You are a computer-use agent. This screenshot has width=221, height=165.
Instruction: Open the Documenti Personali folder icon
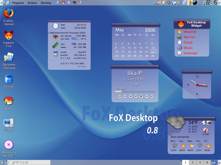9,57
